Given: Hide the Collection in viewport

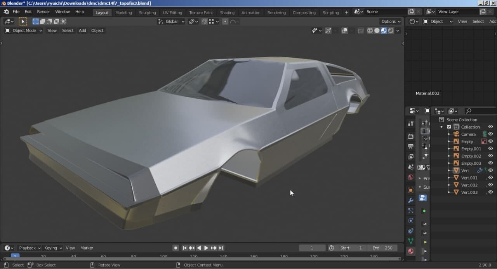Looking at the screenshot, I should [490, 127].
